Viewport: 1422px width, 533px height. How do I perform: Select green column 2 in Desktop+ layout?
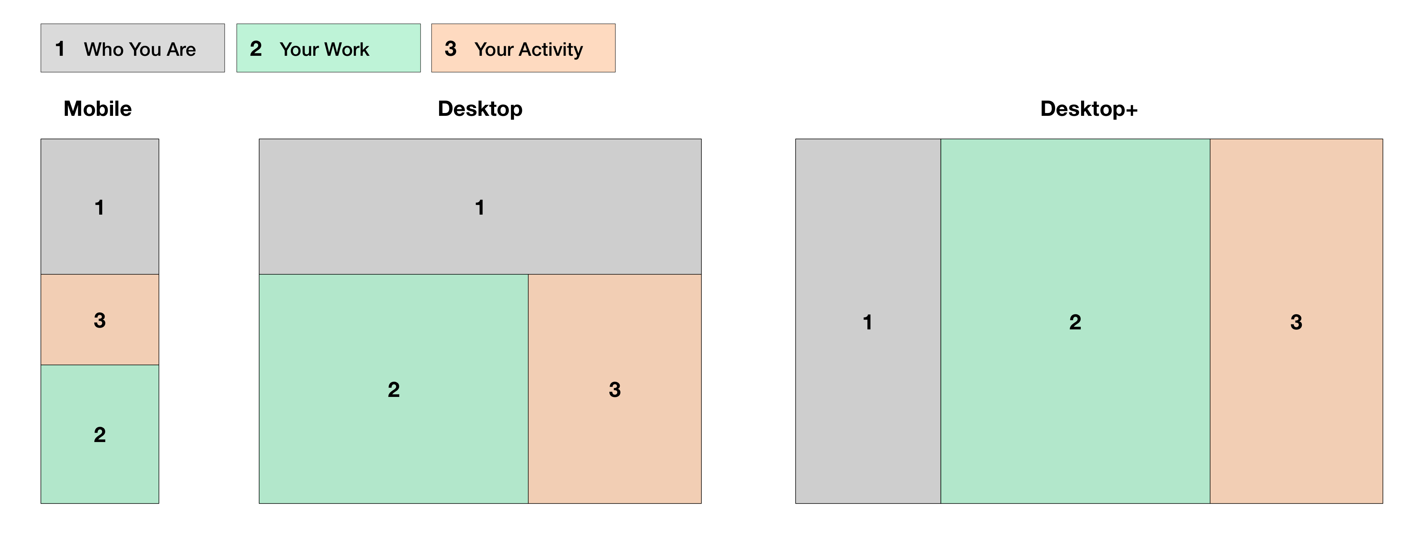[1075, 321]
